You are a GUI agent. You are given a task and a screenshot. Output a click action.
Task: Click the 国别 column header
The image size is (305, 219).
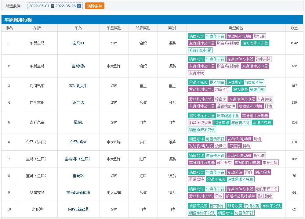(172, 28)
